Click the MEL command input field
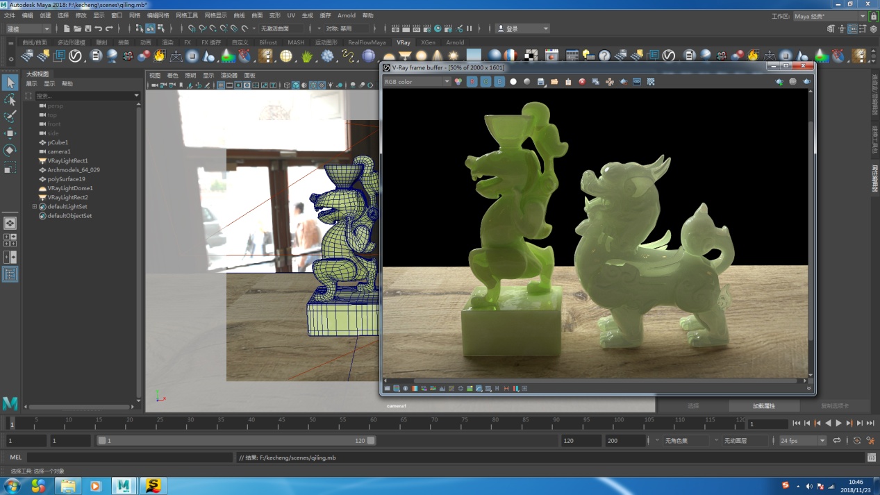 pyautogui.click(x=129, y=458)
